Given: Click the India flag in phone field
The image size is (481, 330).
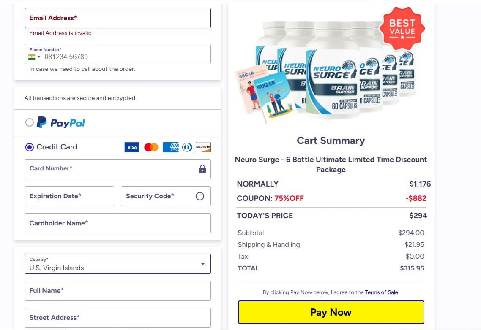Looking at the screenshot, I should click(x=31, y=57).
